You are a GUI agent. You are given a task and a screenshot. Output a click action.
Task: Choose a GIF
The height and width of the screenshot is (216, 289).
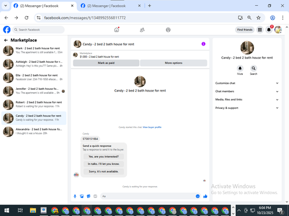[95, 196]
